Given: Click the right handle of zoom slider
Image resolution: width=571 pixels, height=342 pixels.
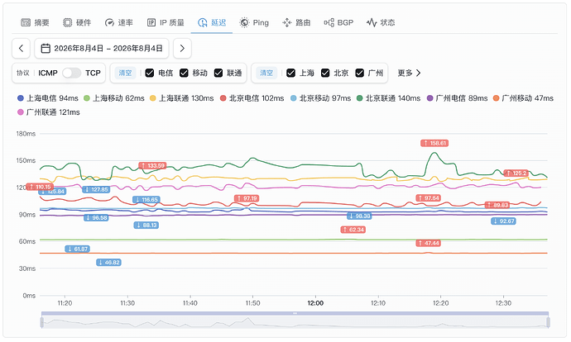Looking at the screenshot, I should coord(549,322).
